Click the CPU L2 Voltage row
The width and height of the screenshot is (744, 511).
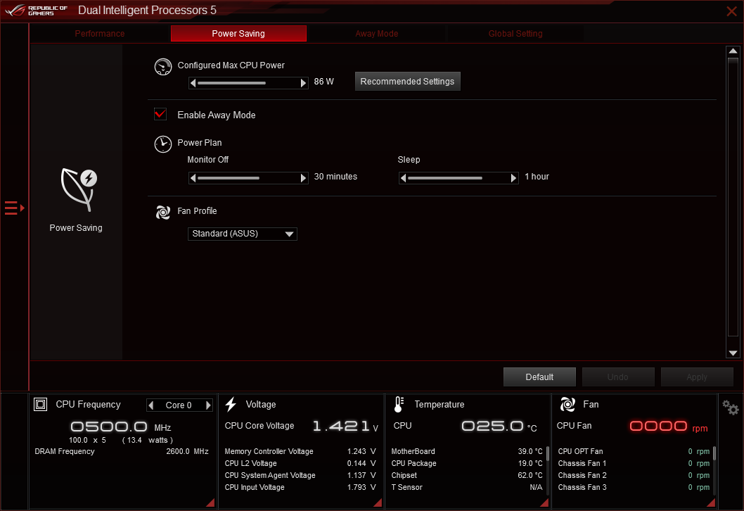[300, 463]
